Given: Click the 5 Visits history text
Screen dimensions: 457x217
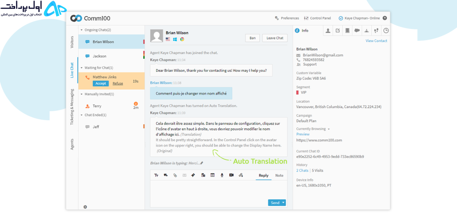Looking at the screenshot, I should click(x=317, y=170).
